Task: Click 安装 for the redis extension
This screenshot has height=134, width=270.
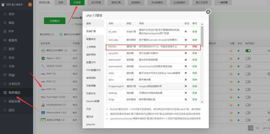Action: [194, 73]
